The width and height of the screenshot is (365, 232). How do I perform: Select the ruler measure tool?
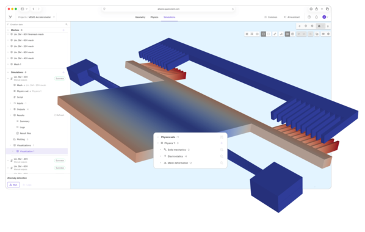point(275,34)
